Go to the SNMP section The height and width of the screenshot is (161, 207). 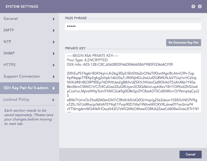9,53
